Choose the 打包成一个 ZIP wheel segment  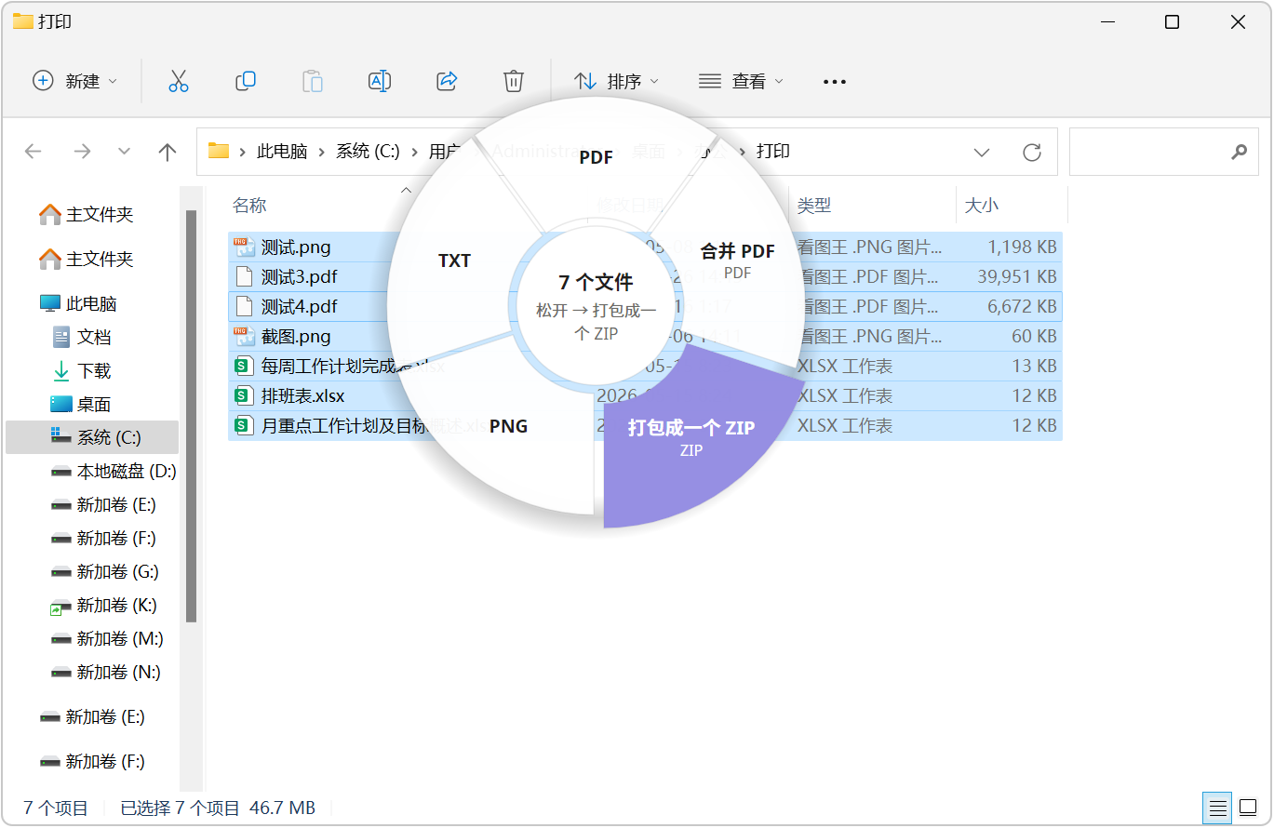click(691, 435)
